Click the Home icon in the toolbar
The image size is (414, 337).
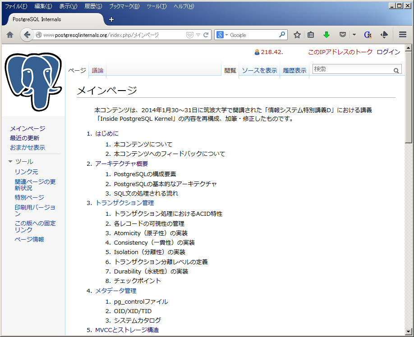10,35
